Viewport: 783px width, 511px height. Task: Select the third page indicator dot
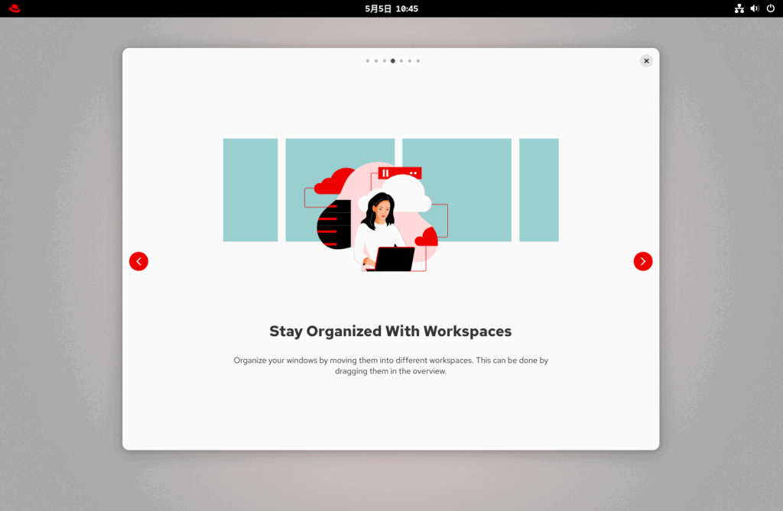coord(385,60)
